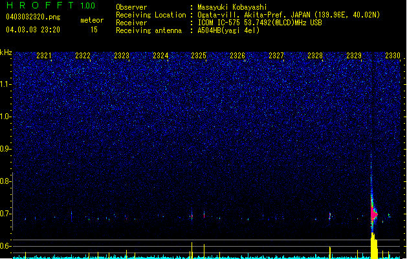Click observer name Masayuki Kobayashi

232,7
